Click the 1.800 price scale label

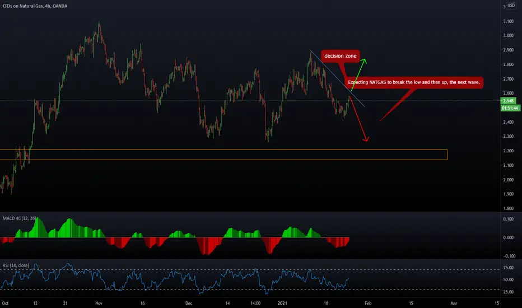(x=509, y=209)
